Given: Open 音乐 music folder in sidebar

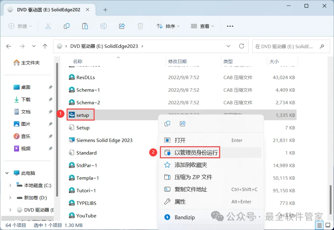Looking at the screenshot, I should click(22, 136).
